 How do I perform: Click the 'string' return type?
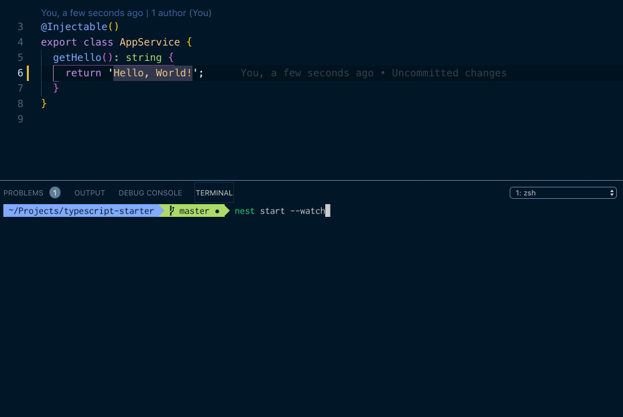pyautogui.click(x=144, y=58)
